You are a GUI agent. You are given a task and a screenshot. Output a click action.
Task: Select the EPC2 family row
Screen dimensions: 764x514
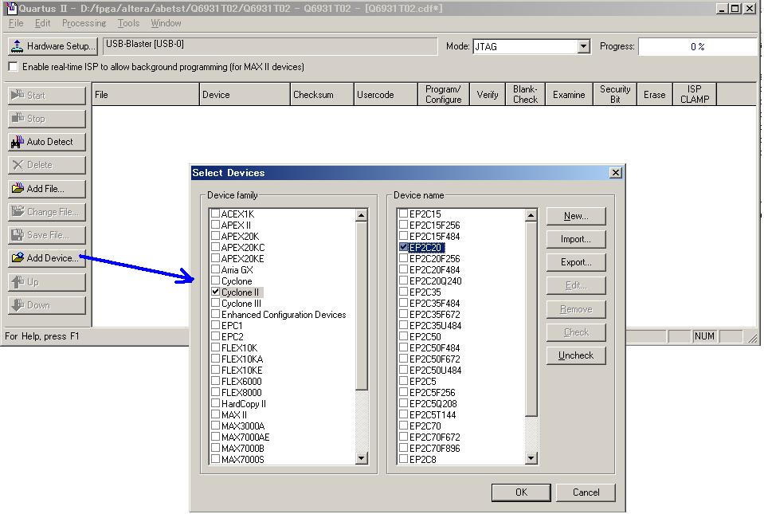click(232, 336)
